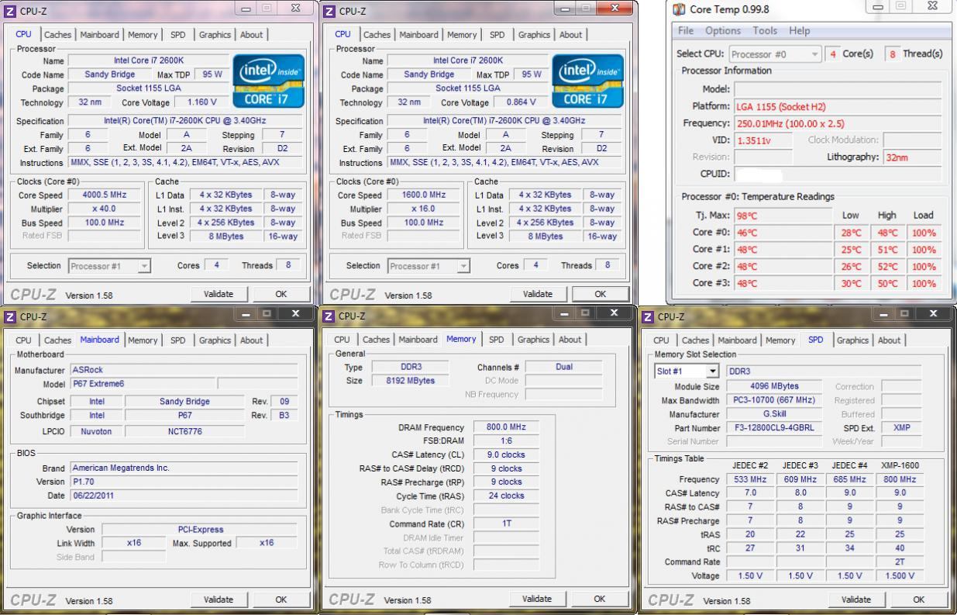The image size is (957, 615).
Task: Click Validate in the SPD window
Action: 856,599
